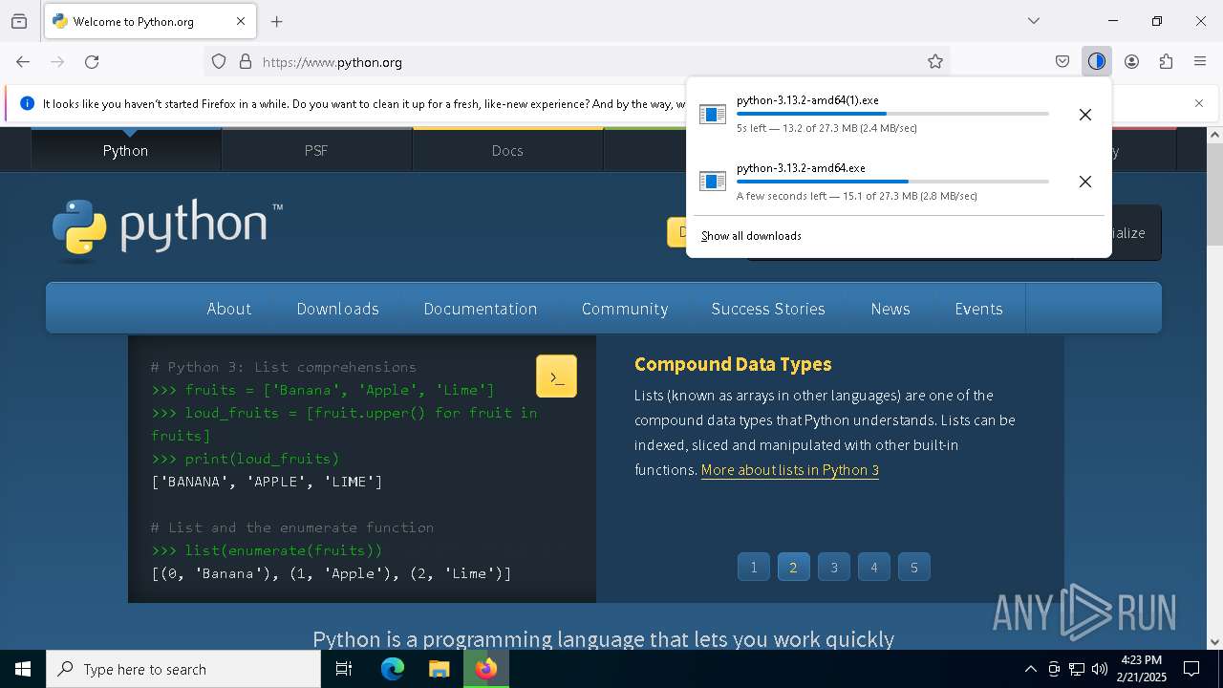
Task: Open the Downloads menu
Action: tap(337, 309)
